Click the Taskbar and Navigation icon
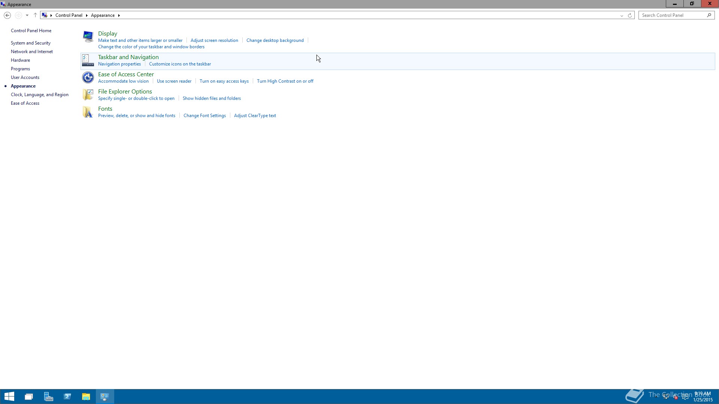This screenshot has height=404, width=719. point(88,60)
